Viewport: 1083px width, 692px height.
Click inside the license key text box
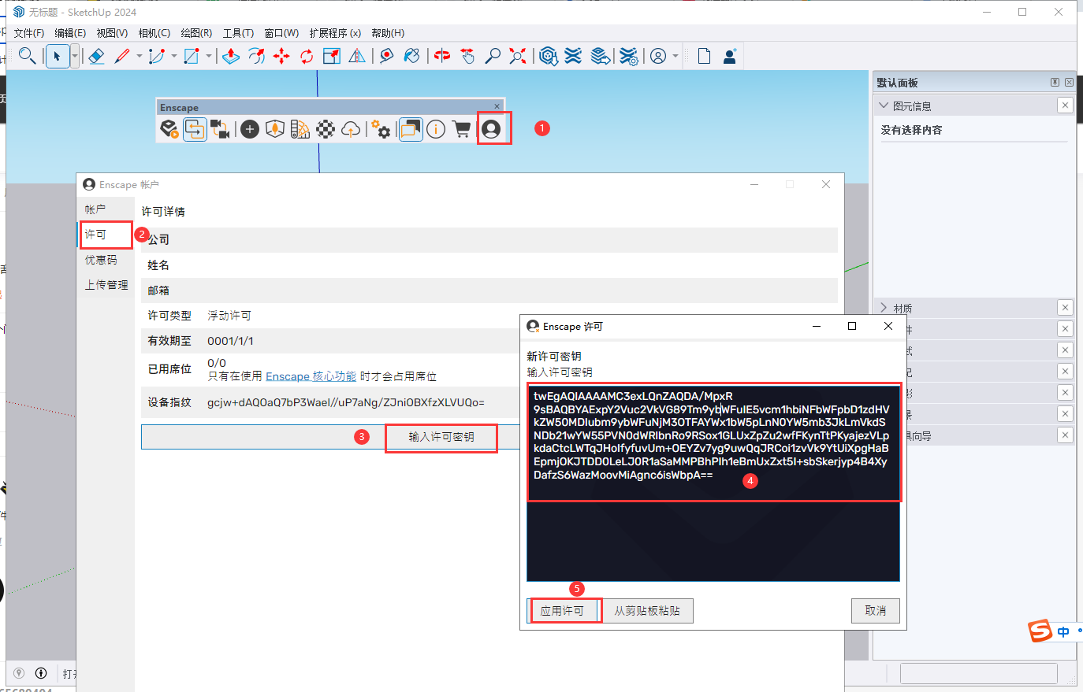click(x=713, y=483)
